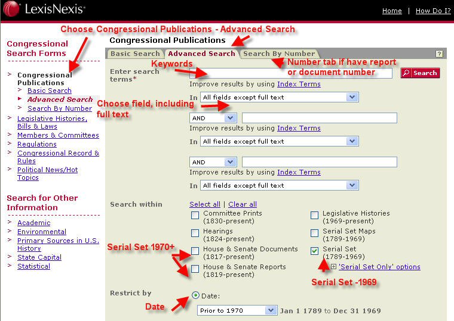The height and width of the screenshot is (321, 454).
Task: Open the 'Prior to 1970' date dropdown
Action: (x=237, y=310)
